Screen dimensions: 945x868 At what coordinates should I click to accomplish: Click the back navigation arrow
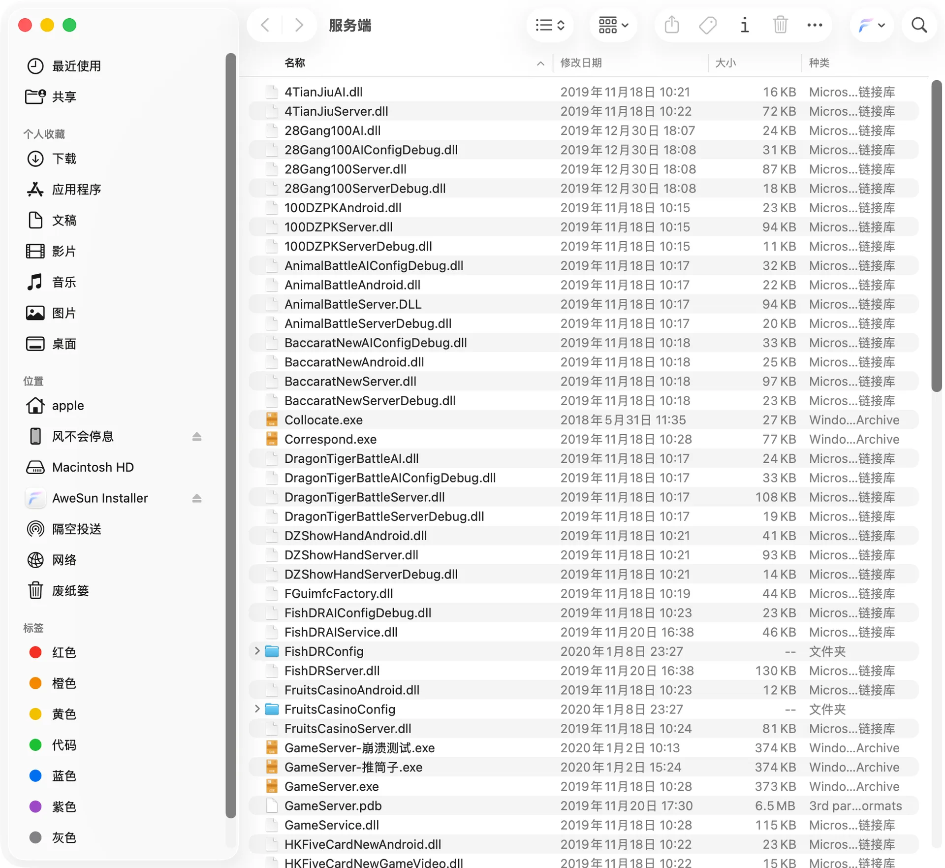(265, 25)
